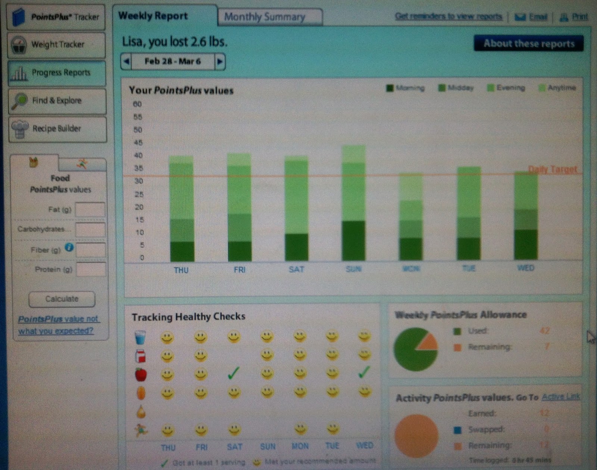Click the apple row checkmark under WED

pos(364,372)
